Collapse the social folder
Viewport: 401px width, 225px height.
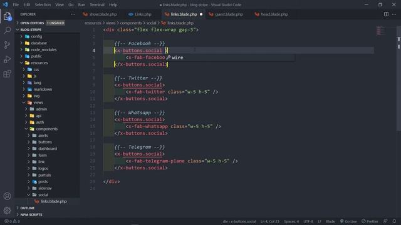coord(47,195)
